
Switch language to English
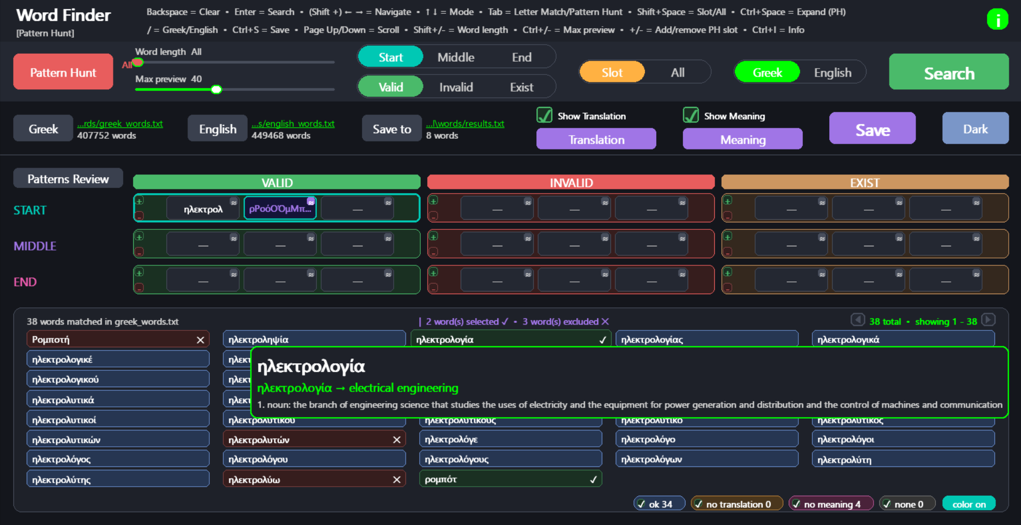pyautogui.click(x=832, y=72)
